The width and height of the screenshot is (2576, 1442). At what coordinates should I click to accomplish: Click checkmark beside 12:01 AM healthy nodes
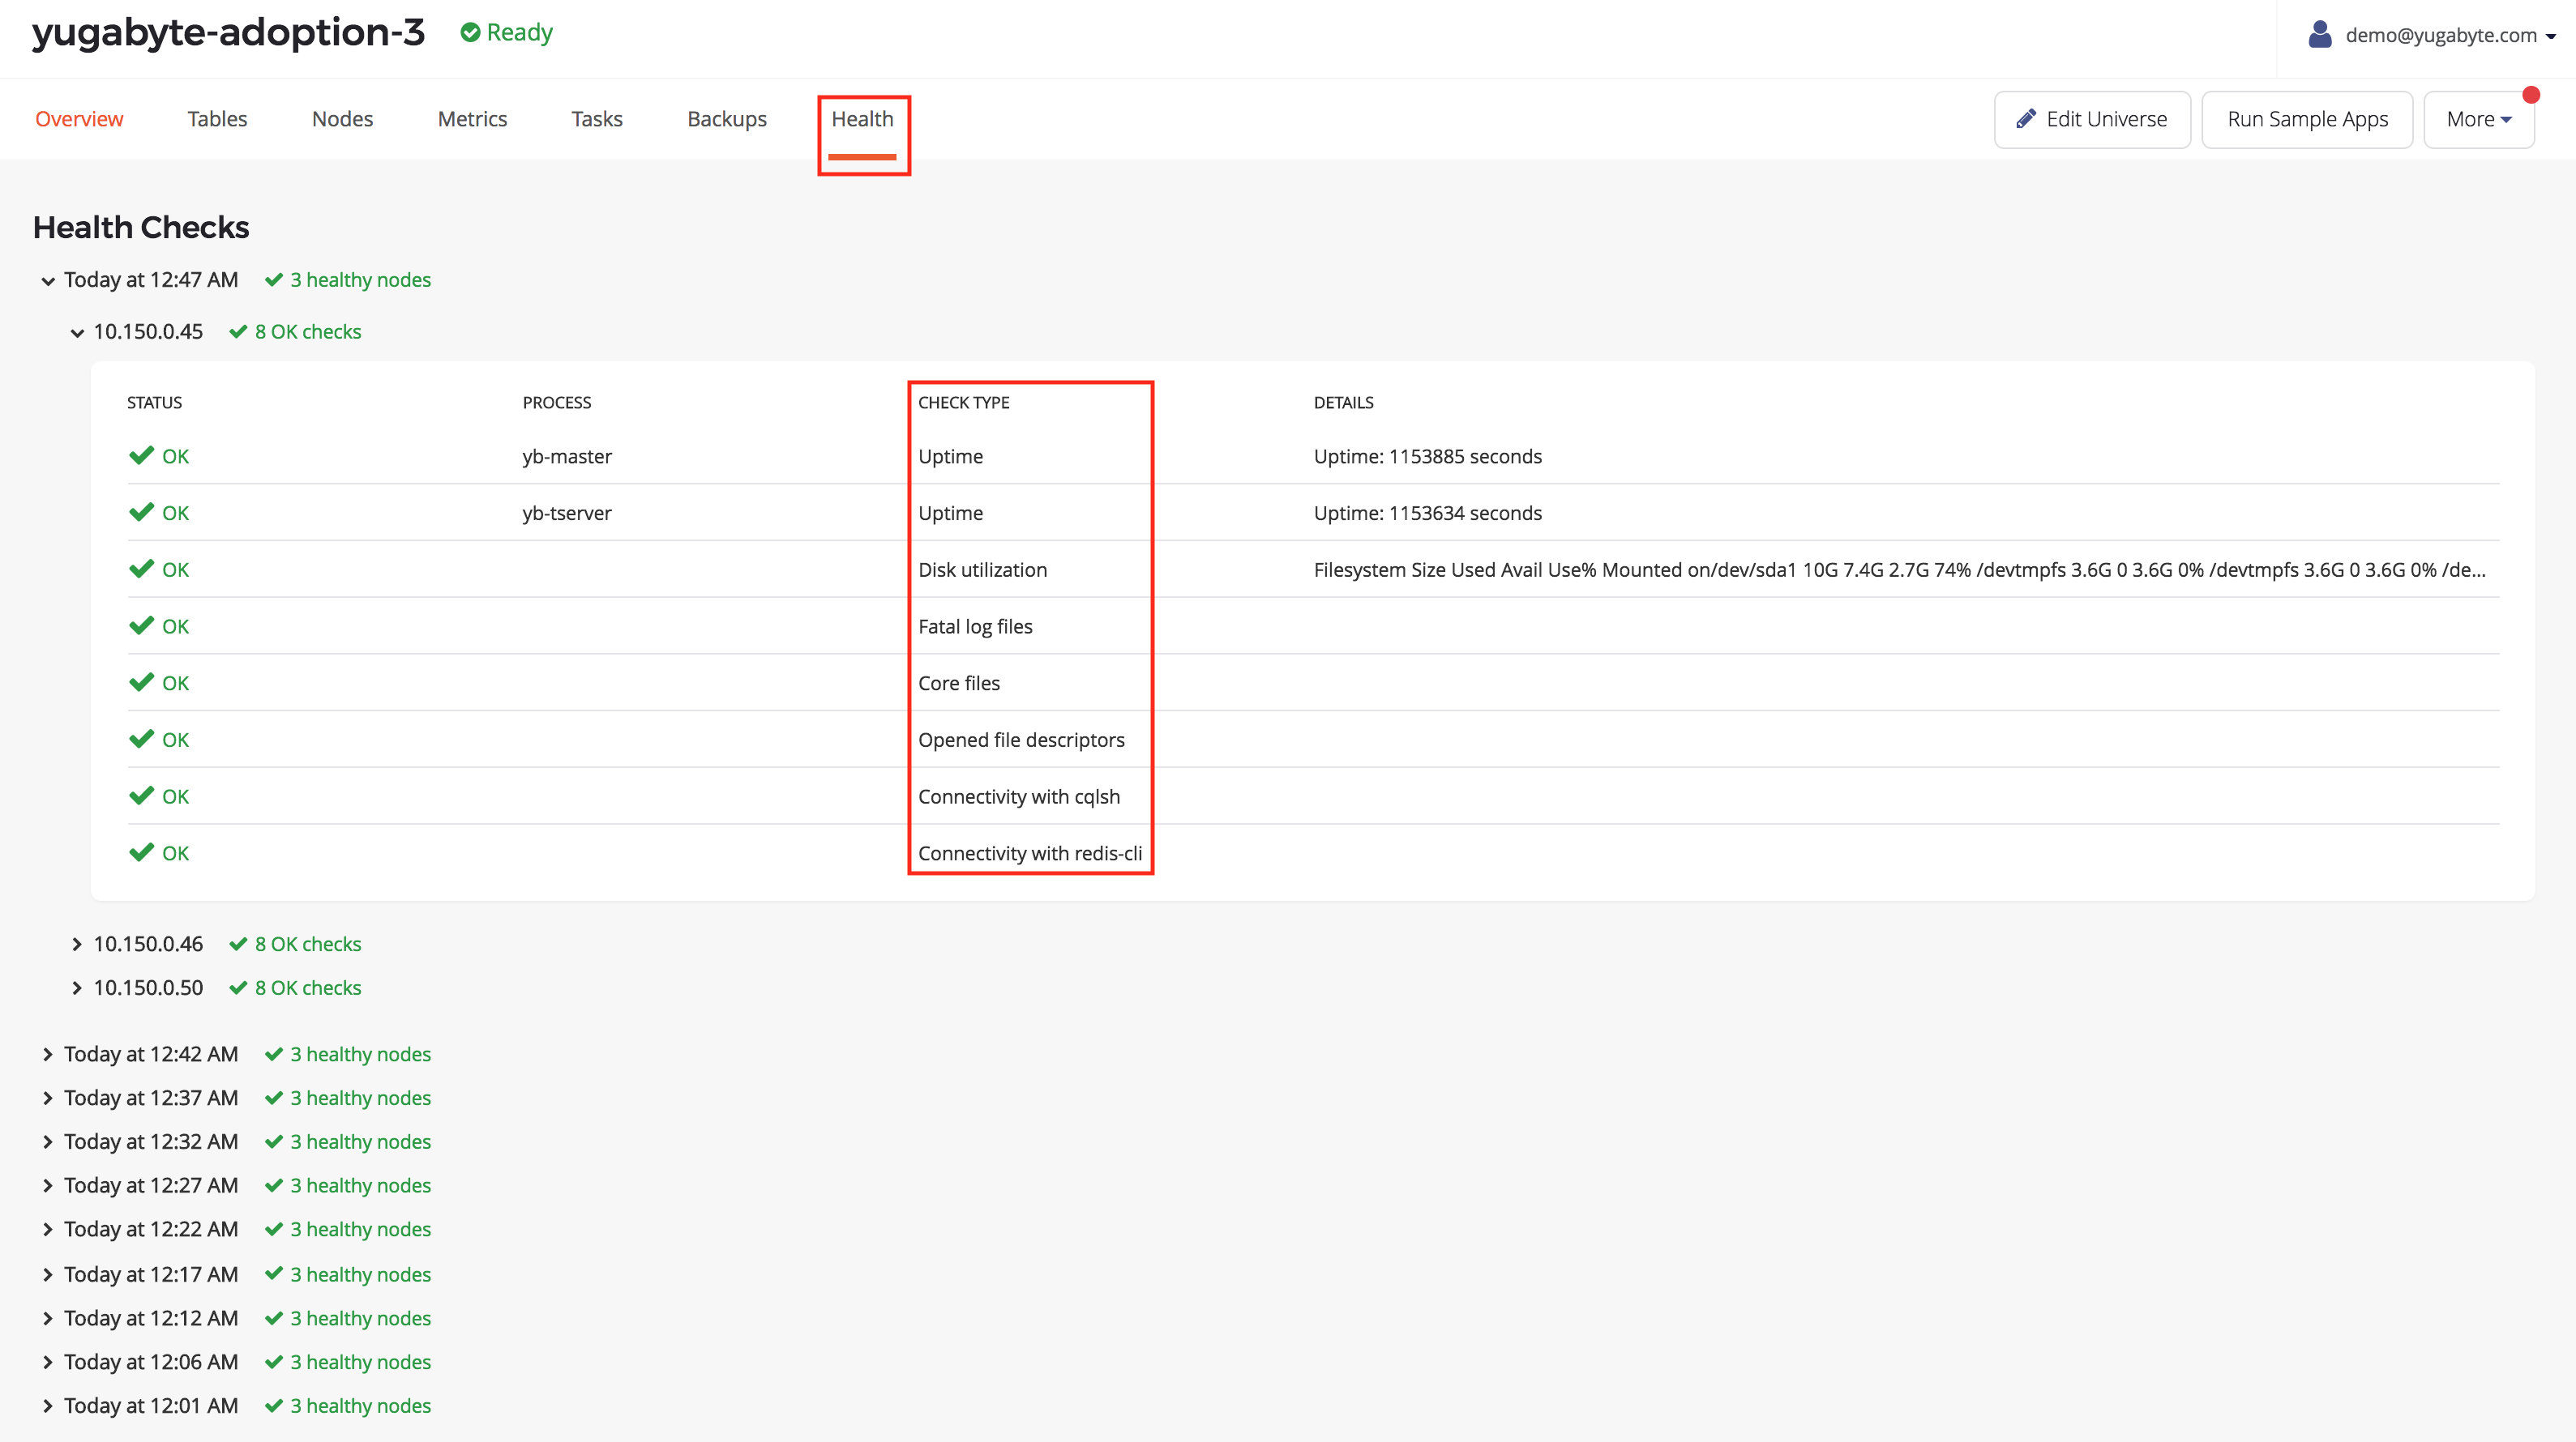tap(273, 1407)
